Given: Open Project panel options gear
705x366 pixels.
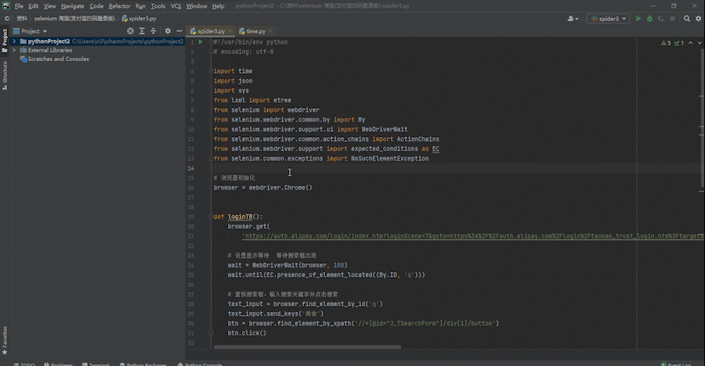Looking at the screenshot, I should tap(168, 31).
